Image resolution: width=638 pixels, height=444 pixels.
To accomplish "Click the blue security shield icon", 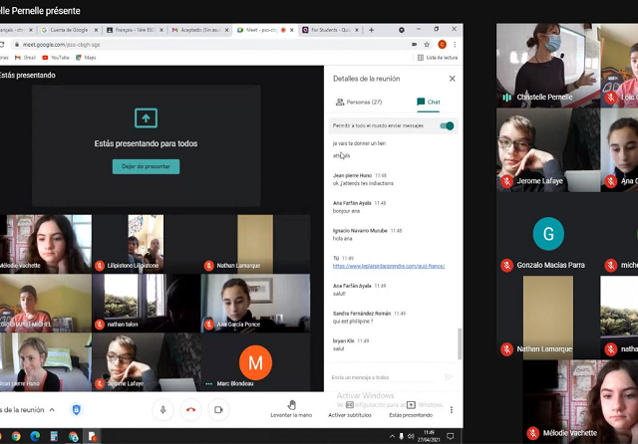I will 77,409.
